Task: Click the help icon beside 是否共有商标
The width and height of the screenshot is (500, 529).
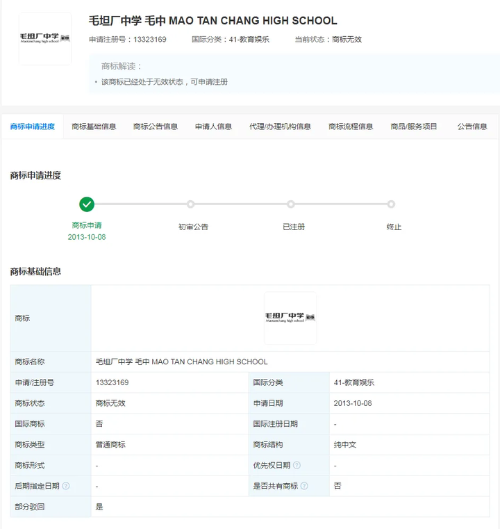Action: [x=304, y=486]
